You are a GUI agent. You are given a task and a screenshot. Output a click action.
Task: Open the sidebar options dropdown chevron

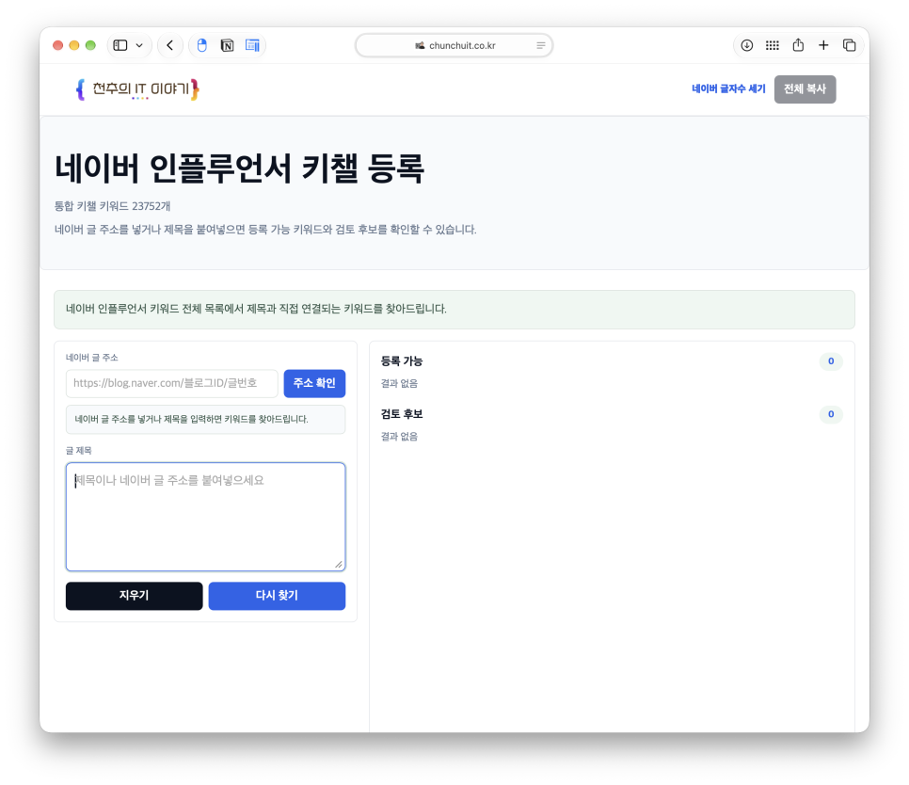tap(139, 45)
